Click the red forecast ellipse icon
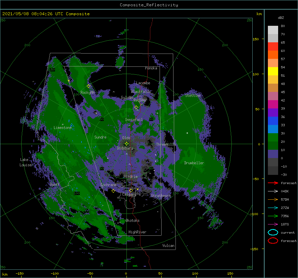This screenshot has height=278, width=298. pyautogui.click(x=273, y=241)
